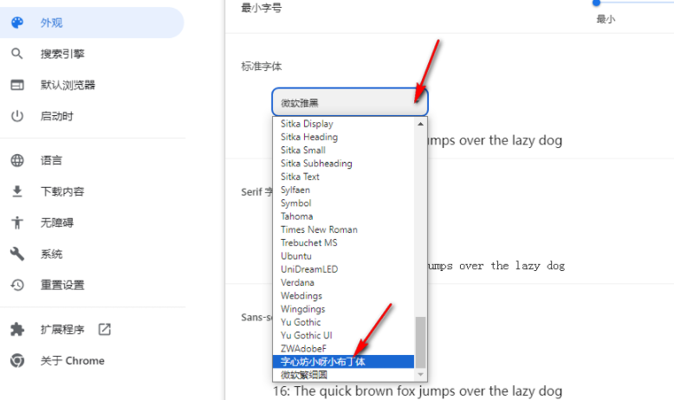Select Sitka Display from font list
Image resolution: width=674 pixels, height=400 pixels.
(x=343, y=124)
